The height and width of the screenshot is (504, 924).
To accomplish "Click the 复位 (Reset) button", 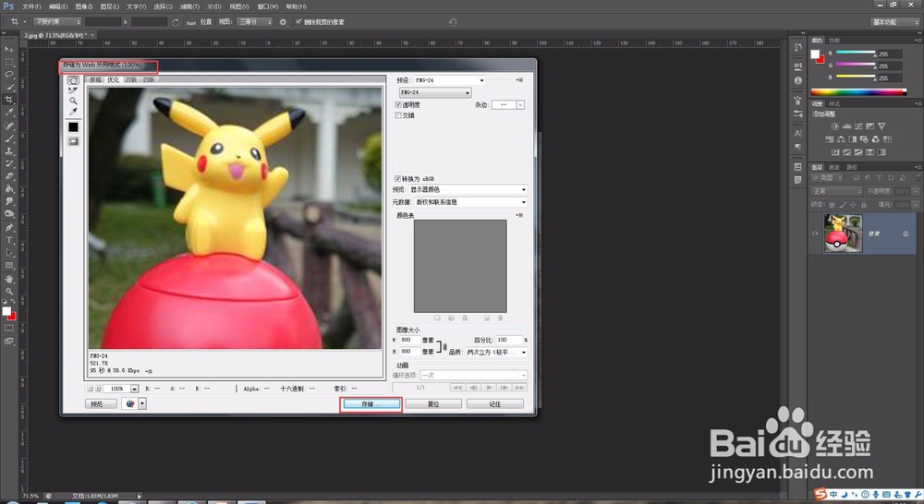I will (x=433, y=404).
